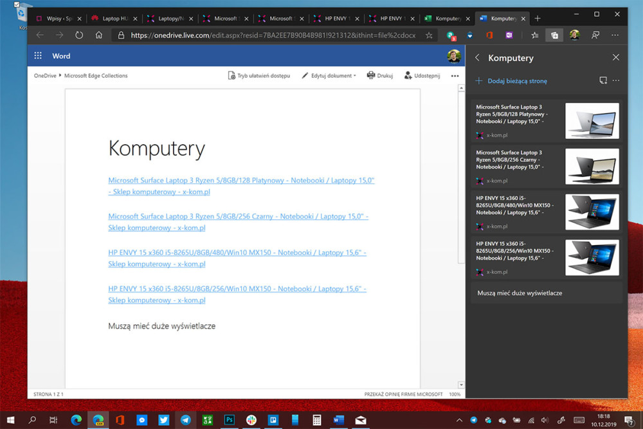The height and width of the screenshot is (429, 643).
Task: Toggle the Recycle Bin desktop icon checkbox
Action: pyautogui.click(x=17, y=5)
